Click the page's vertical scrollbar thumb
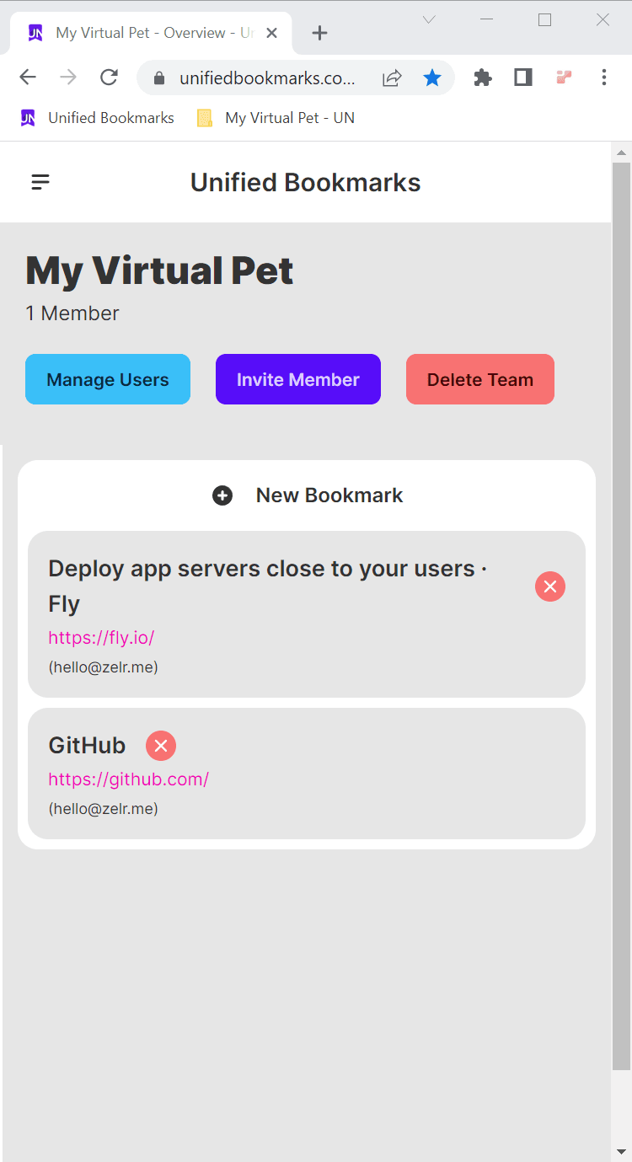 pyautogui.click(x=621, y=615)
